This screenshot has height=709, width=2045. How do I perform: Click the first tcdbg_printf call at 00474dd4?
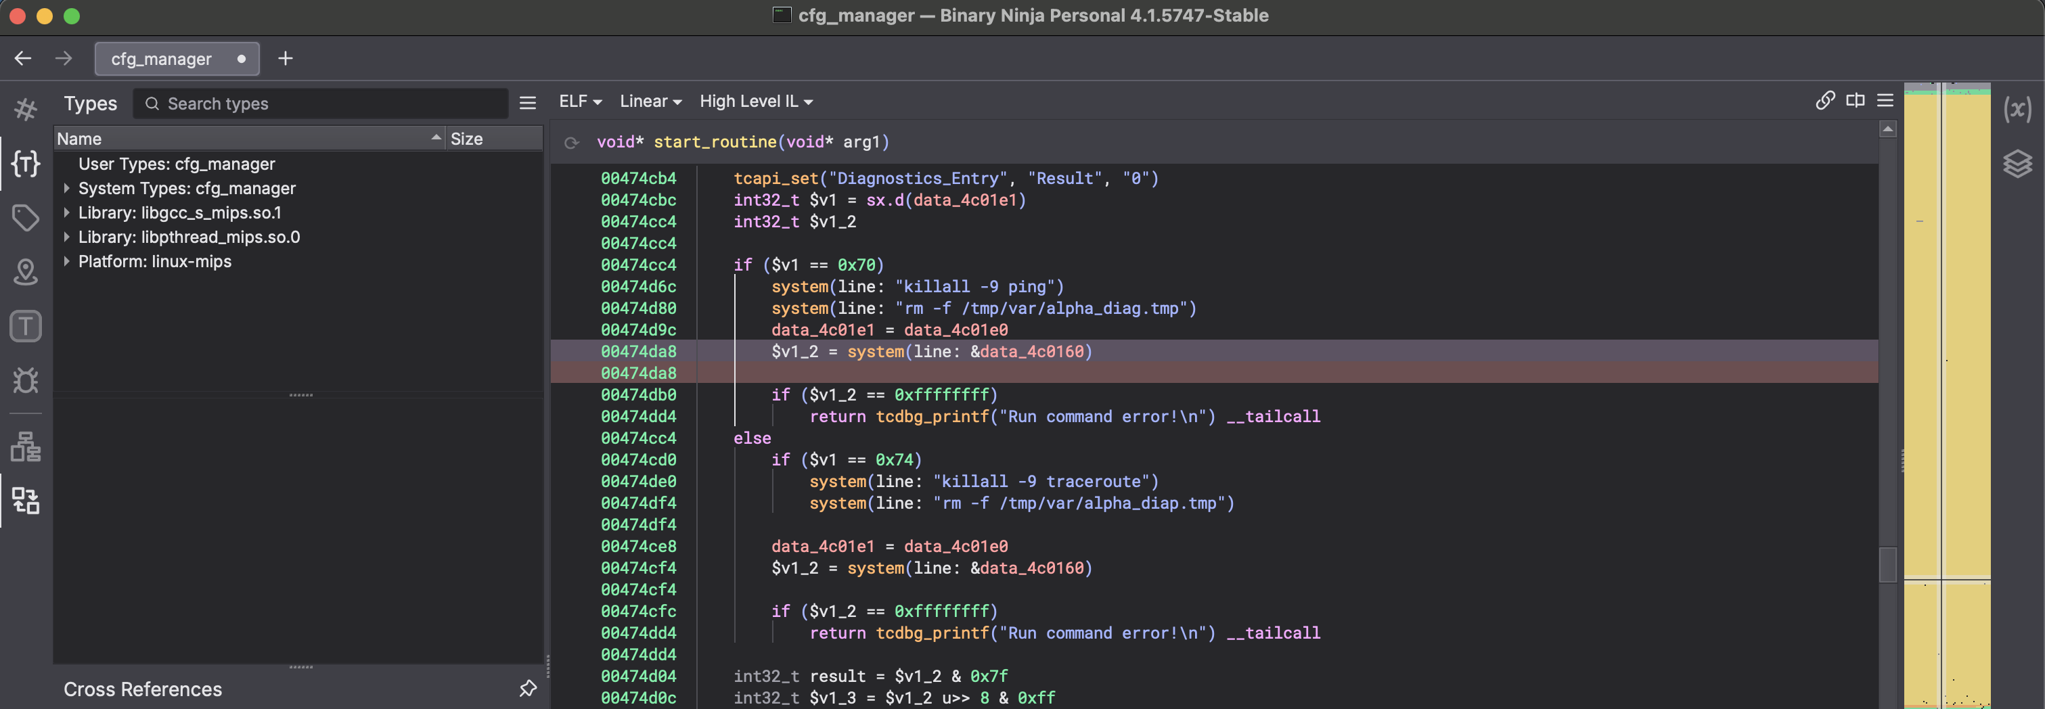point(932,417)
